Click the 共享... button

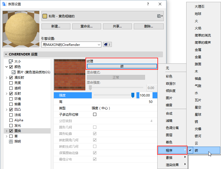tap(117, 26)
